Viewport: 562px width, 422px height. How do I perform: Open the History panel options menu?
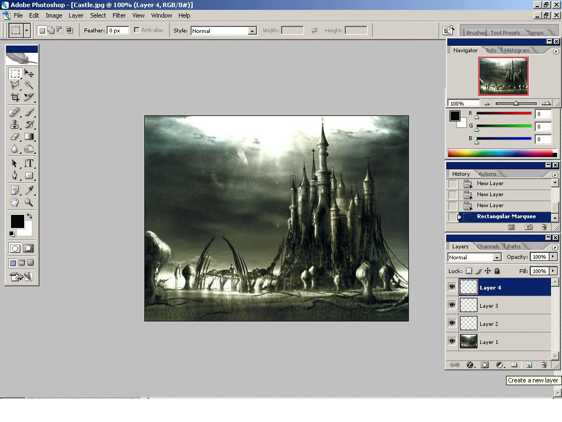pyautogui.click(x=555, y=175)
